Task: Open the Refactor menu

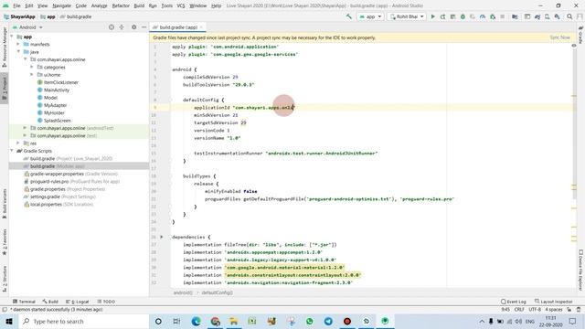Action: point(121,5)
